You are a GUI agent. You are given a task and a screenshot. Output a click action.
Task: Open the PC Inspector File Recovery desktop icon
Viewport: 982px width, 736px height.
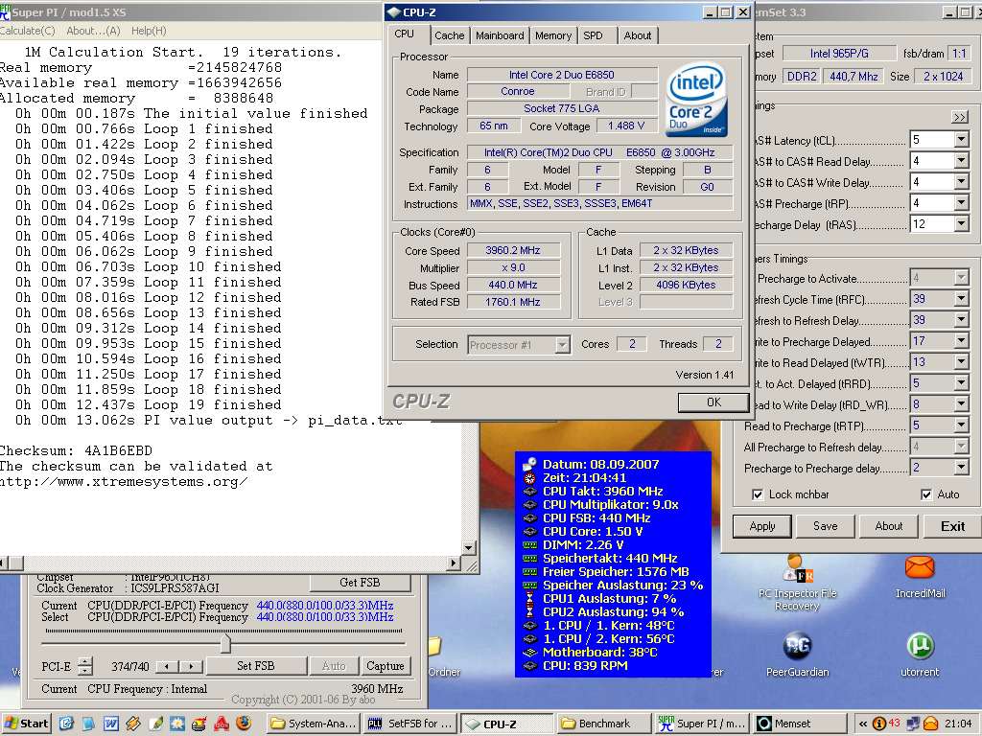point(797,582)
